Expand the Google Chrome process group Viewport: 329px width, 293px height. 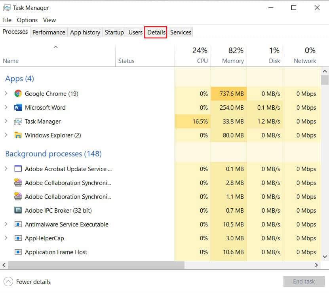click(x=6, y=94)
